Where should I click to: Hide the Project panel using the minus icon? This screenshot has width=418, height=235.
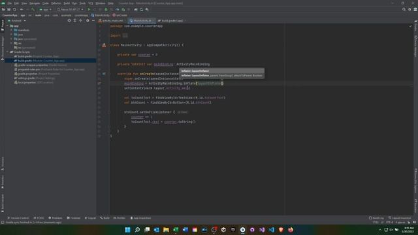pyautogui.click(x=93, y=20)
